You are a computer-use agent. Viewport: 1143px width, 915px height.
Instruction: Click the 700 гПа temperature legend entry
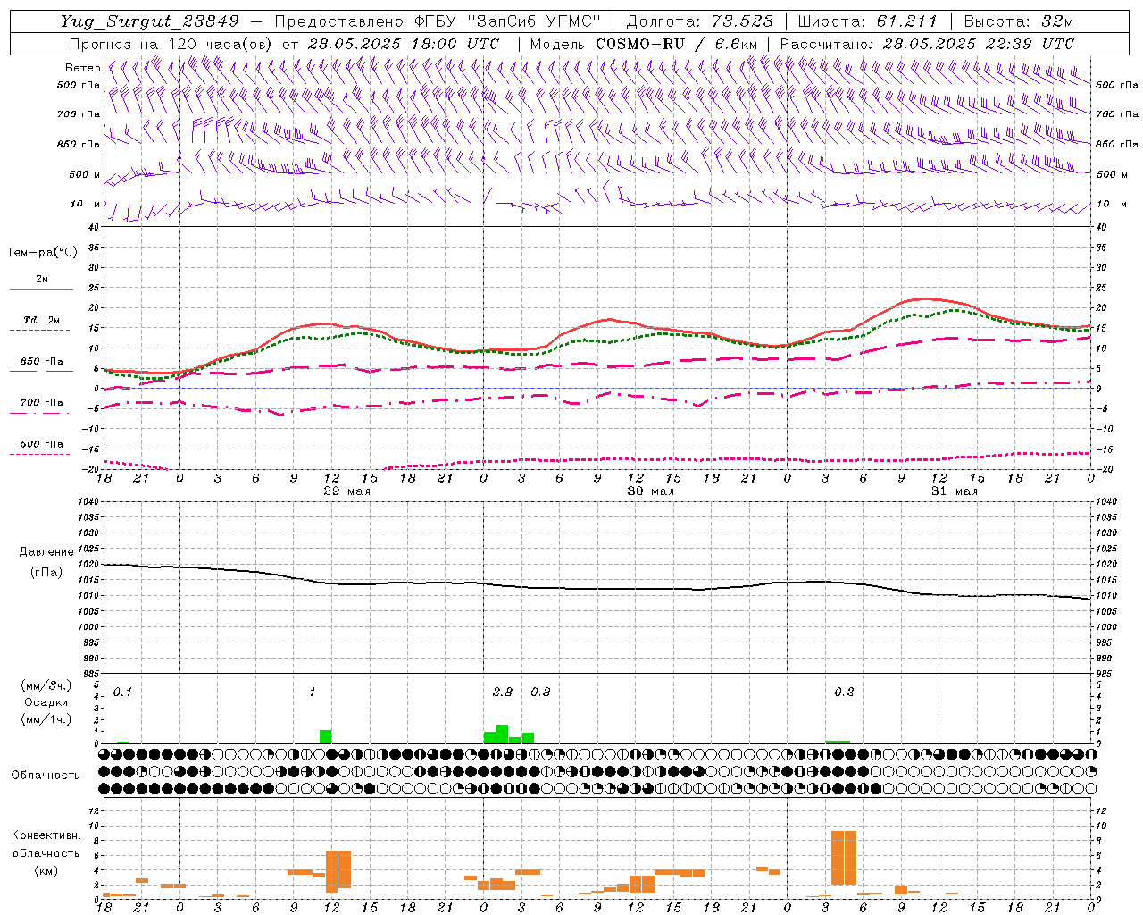pyautogui.click(x=42, y=403)
